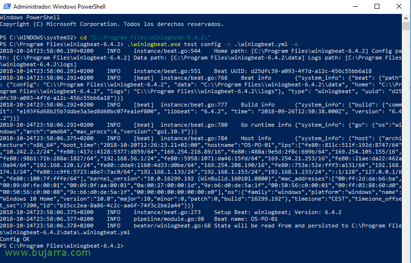The image size is (411, 263).
Task: Click the 'cd' command in the first prompt
Action: point(82,37)
